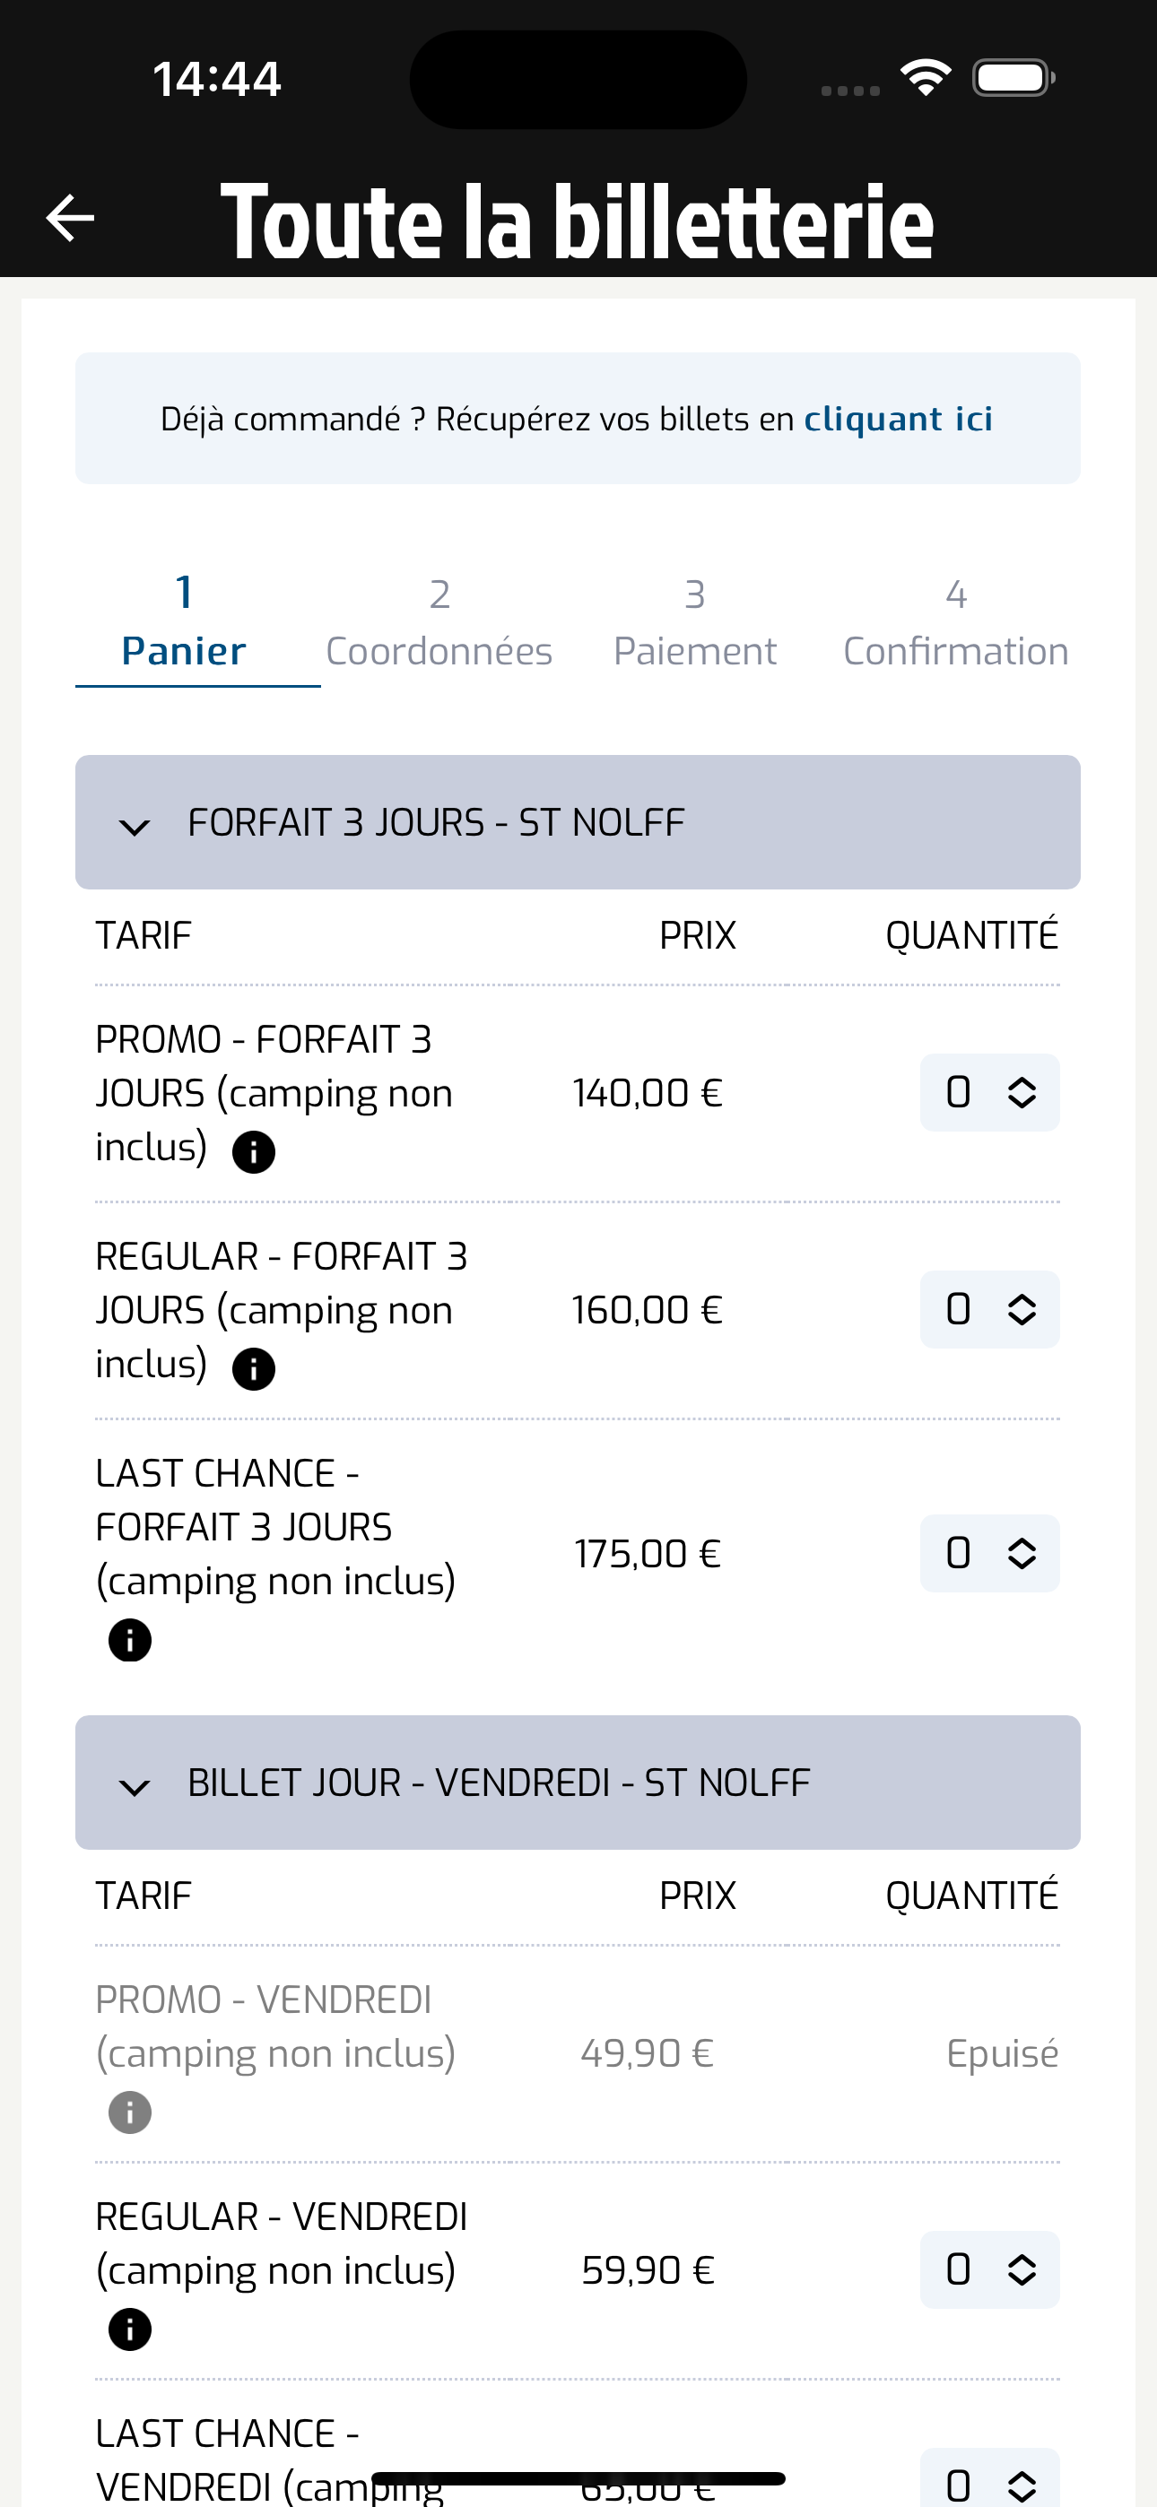Tap the back arrow icon
This screenshot has height=2507, width=1157.
tap(70, 217)
